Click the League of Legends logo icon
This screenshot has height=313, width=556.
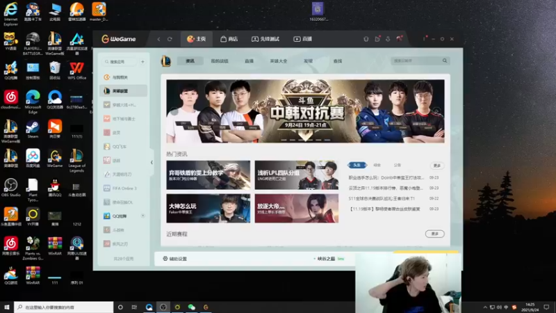pos(166,61)
